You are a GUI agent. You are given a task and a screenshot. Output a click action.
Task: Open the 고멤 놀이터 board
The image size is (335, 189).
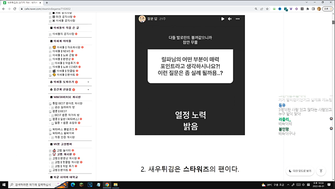64,150
